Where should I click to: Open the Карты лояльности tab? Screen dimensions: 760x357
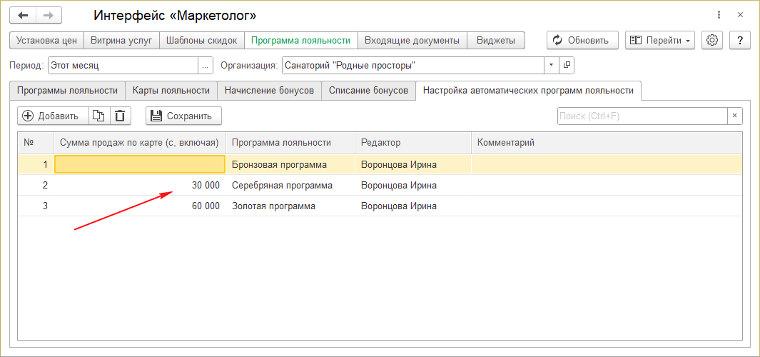point(171,91)
